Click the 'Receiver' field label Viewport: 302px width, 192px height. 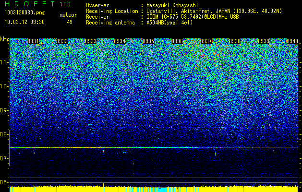point(97,17)
